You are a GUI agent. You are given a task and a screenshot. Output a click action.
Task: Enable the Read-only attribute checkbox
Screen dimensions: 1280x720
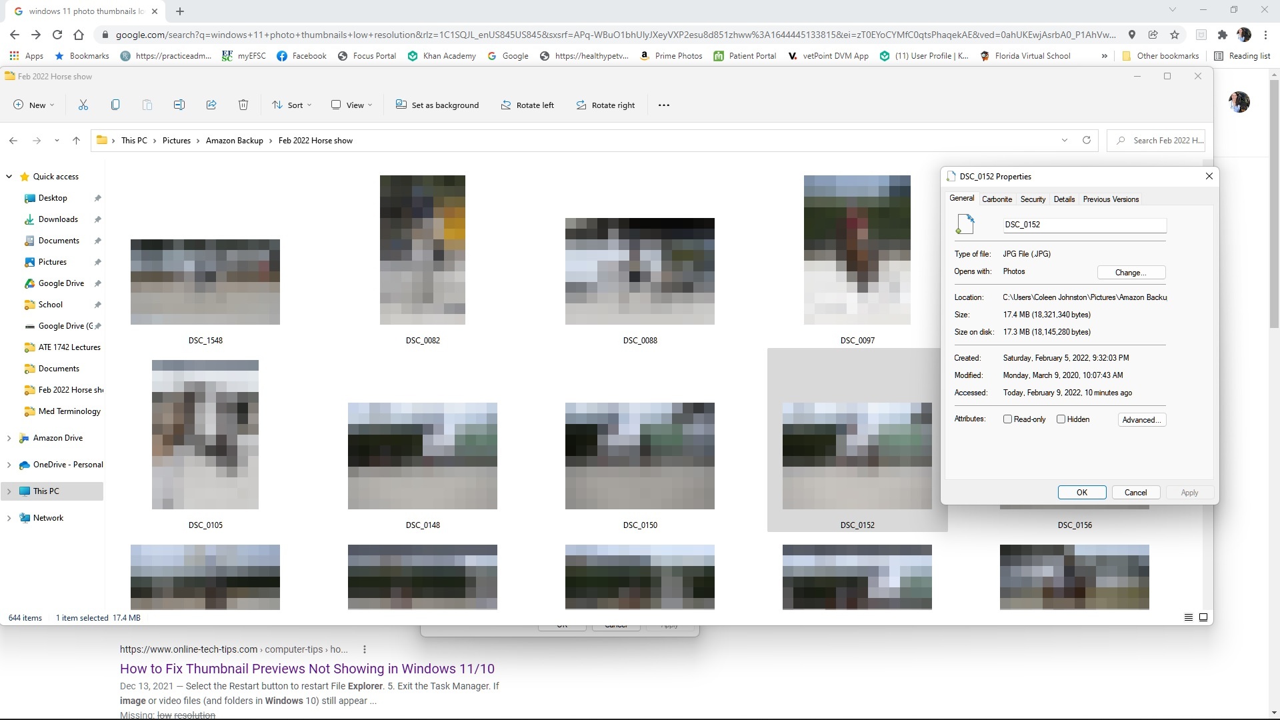coord(1008,419)
